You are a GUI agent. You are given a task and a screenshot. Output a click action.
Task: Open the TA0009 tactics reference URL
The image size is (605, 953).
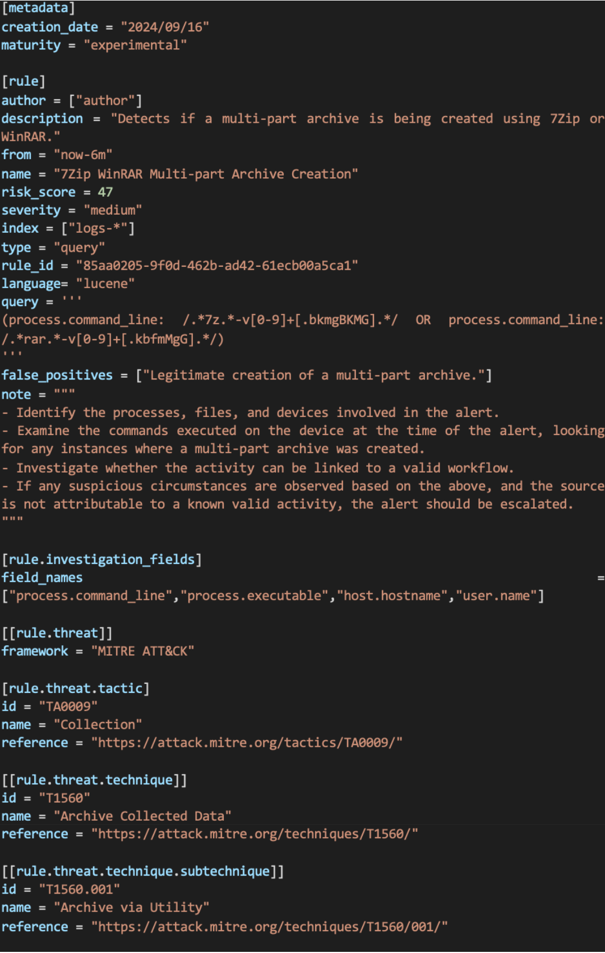point(247,743)
